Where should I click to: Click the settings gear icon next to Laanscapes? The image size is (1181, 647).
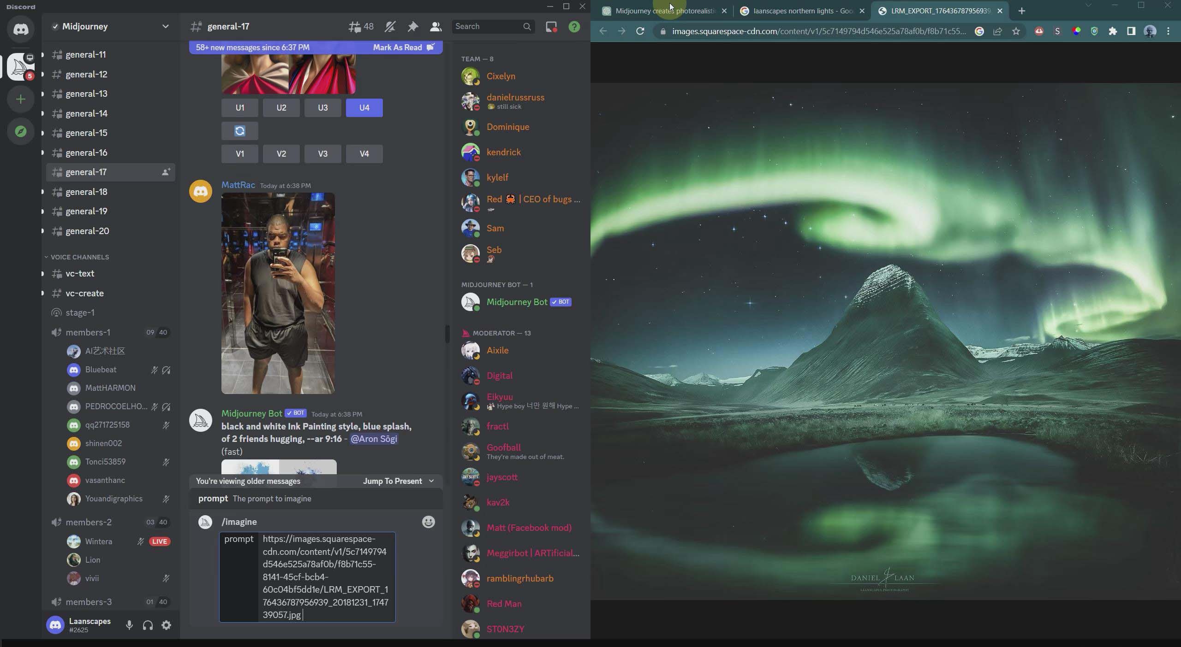(166, 625)
